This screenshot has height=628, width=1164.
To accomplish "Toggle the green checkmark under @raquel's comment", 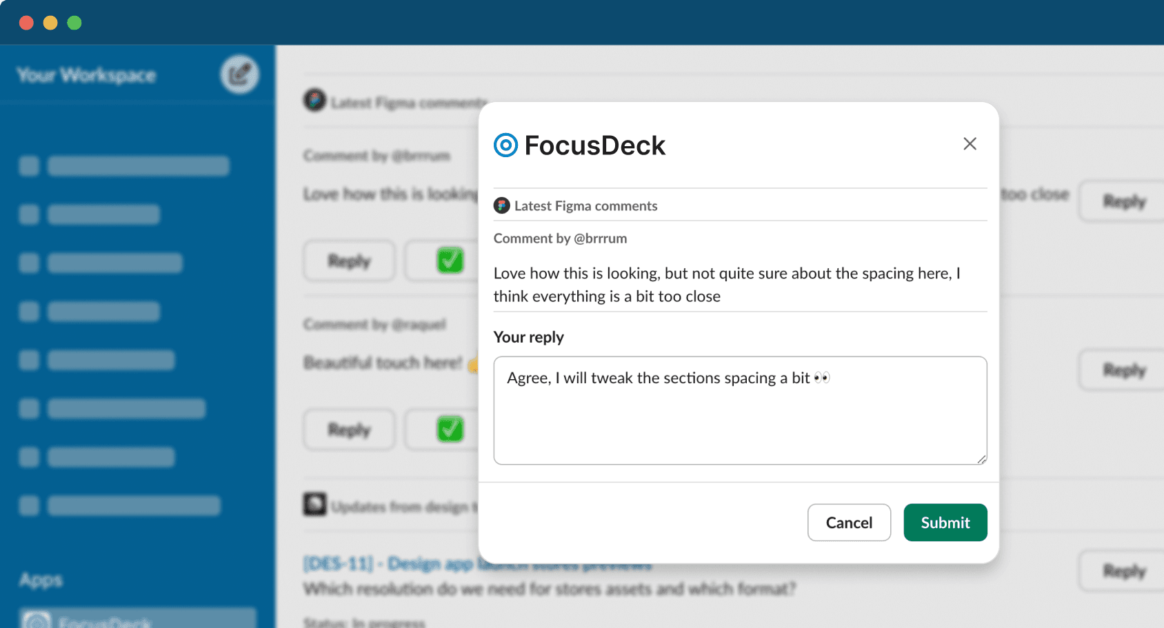I will 450,429.
